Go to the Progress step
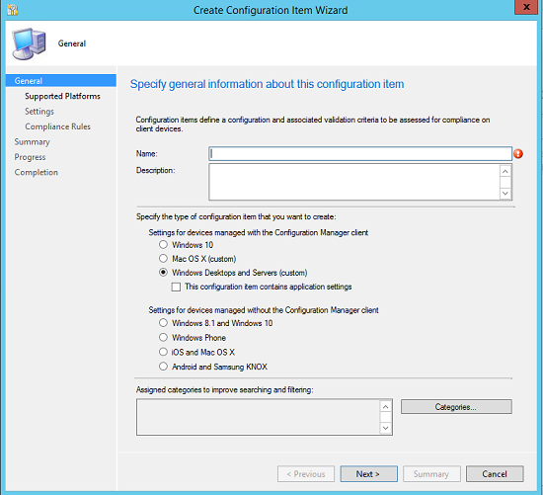543x495 pixels. click(30, 157)
